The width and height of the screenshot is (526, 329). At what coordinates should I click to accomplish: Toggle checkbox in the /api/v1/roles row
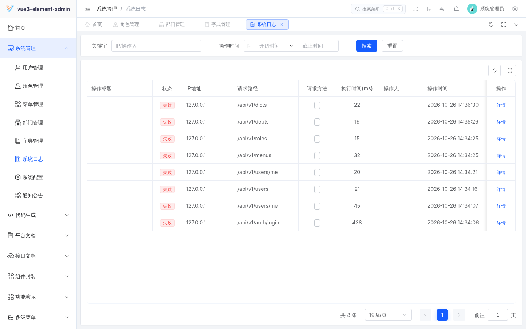317,139
